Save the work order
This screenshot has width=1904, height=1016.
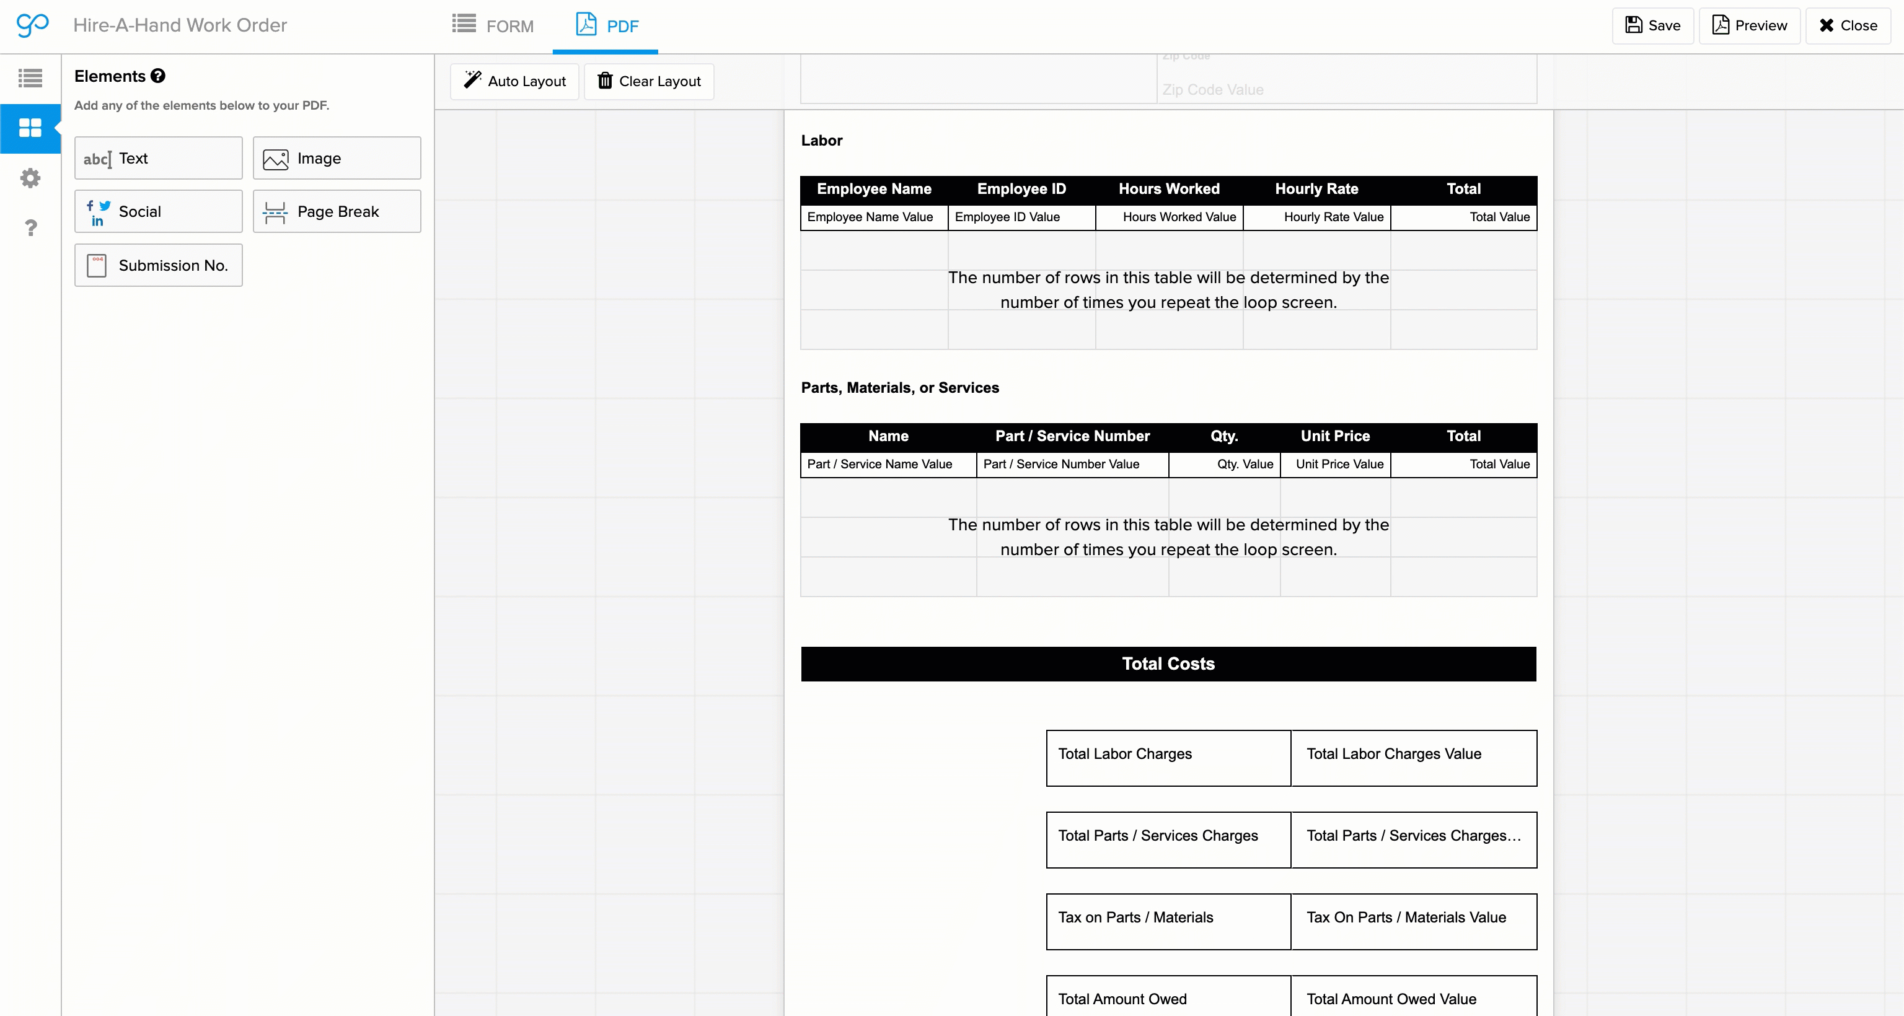tap(1653, 26)
